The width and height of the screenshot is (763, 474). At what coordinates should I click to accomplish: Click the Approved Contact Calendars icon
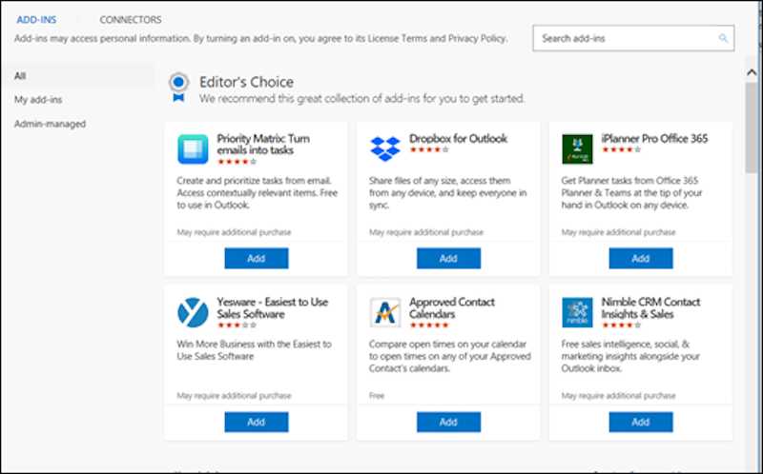(385, 312)
